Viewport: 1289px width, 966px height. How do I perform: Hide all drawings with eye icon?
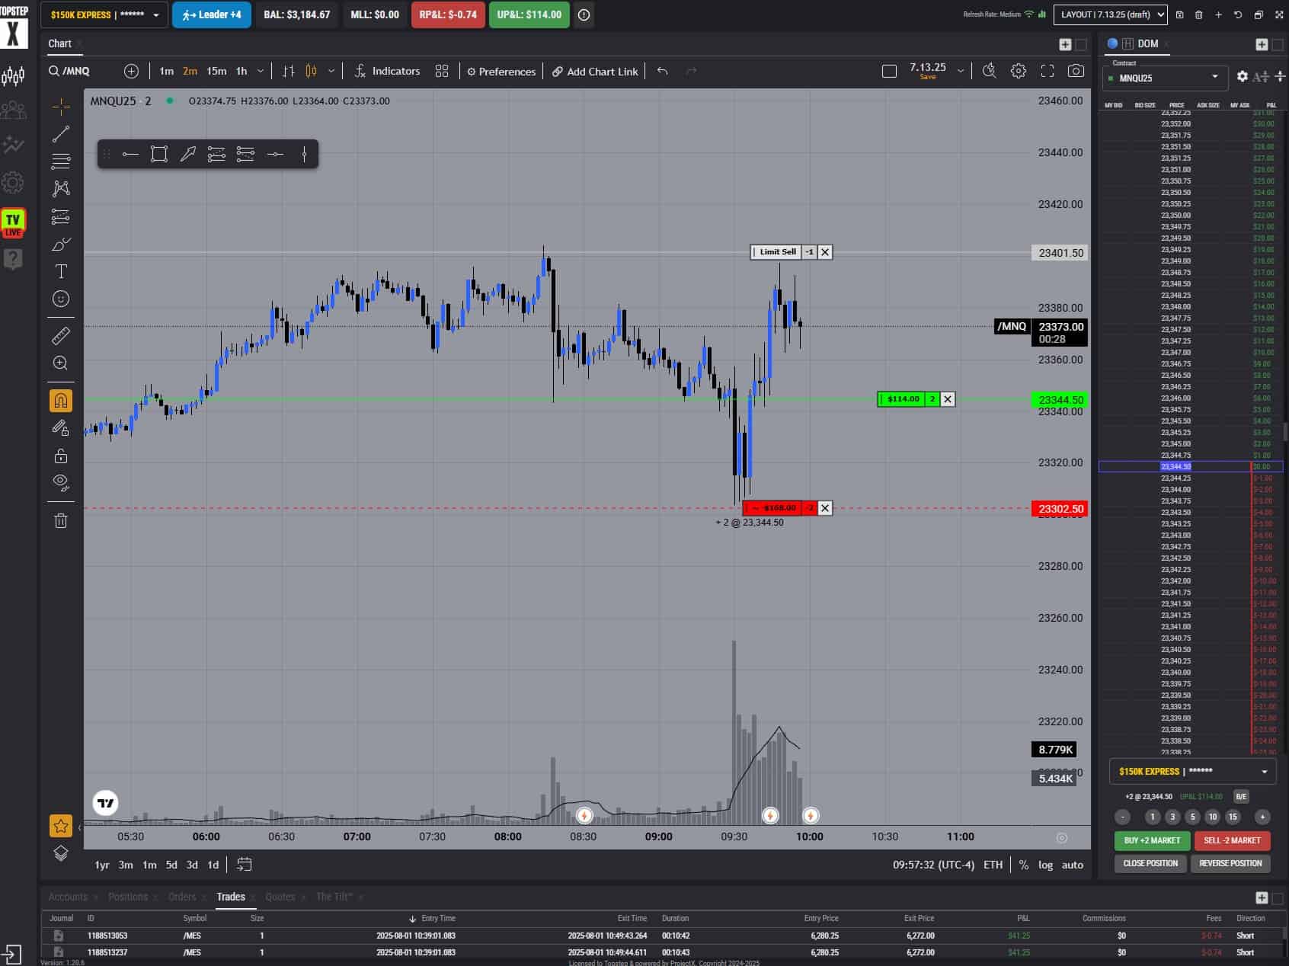[x=61, y=482]
